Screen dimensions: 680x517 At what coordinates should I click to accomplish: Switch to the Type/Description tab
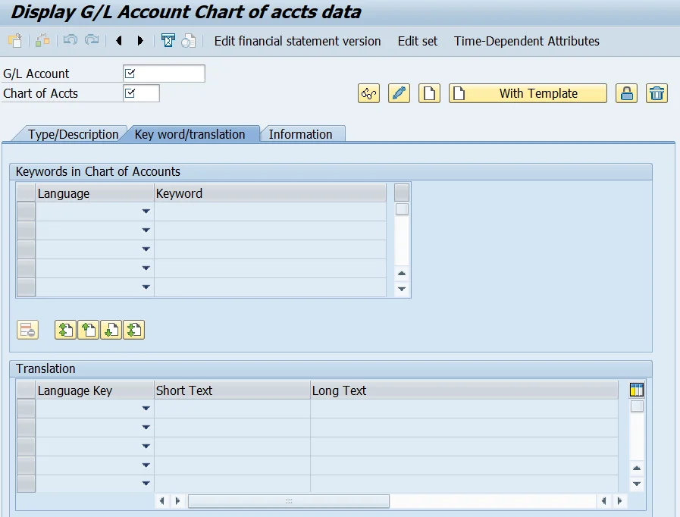click(73, 134)
